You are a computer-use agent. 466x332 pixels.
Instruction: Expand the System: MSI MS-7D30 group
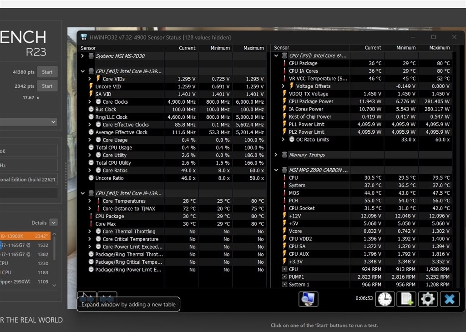82,56
